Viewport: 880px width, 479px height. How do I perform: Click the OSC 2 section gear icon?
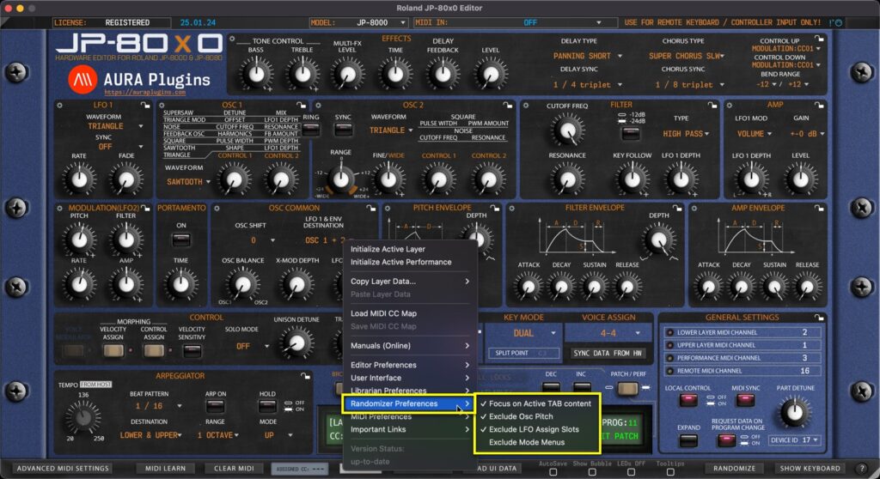pos(318,105)
